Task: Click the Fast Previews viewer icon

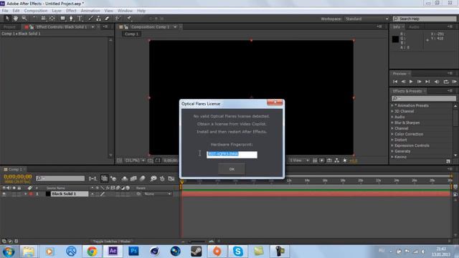Action: coord(322,161)
